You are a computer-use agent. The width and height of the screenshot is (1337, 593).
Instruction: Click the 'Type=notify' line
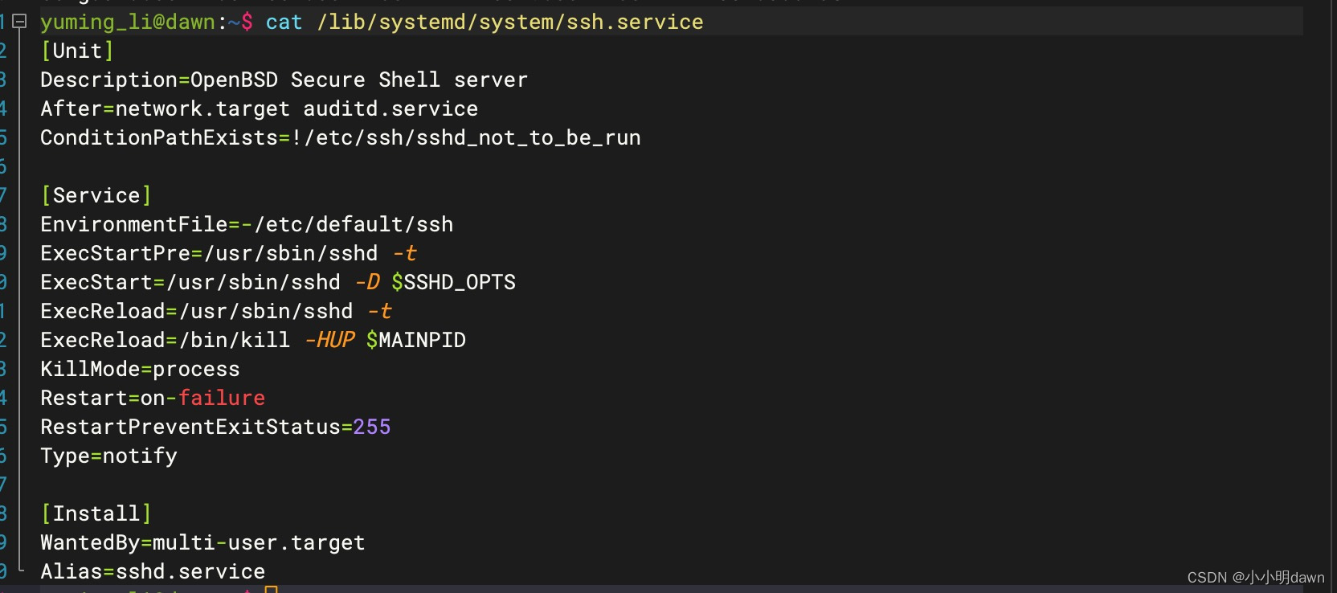108,456
